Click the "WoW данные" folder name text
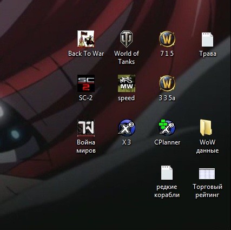Image resolution: width=231 pixels, height=230 pixels. point(207,146)
